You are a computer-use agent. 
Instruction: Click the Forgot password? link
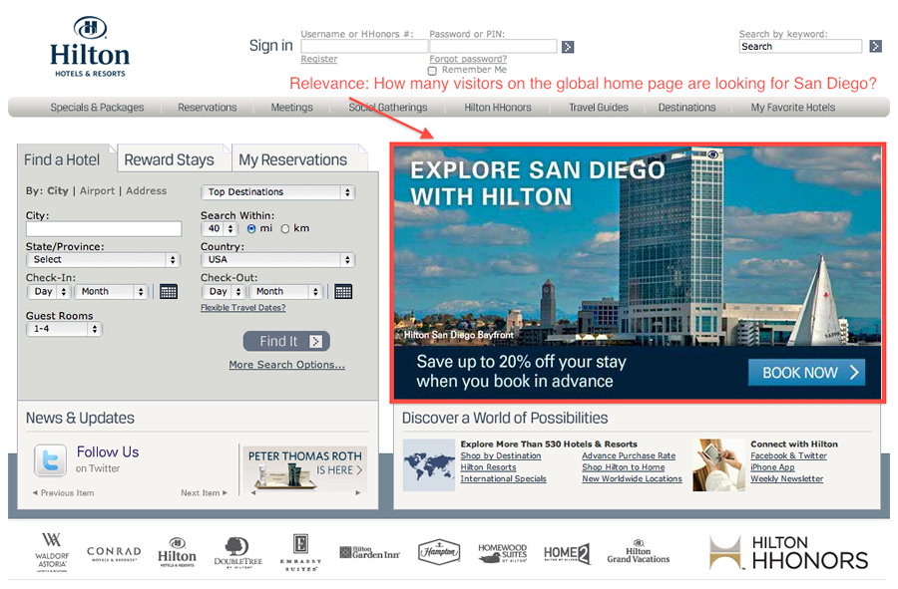468,59
